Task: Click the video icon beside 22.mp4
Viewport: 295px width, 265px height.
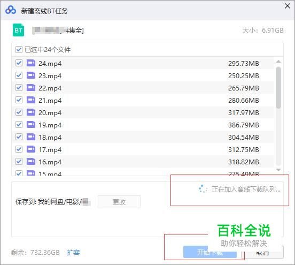Action: (x=31, y=88)
